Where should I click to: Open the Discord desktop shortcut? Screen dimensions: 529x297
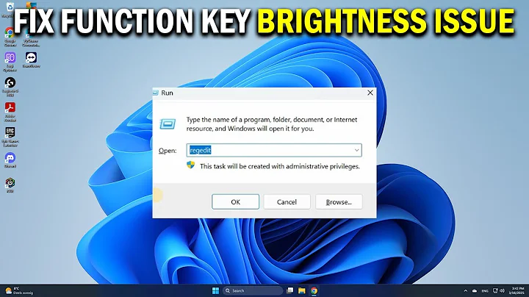point(10,160)
